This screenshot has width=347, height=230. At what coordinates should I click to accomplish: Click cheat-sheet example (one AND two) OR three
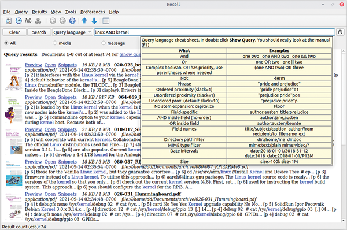point(279,68)
